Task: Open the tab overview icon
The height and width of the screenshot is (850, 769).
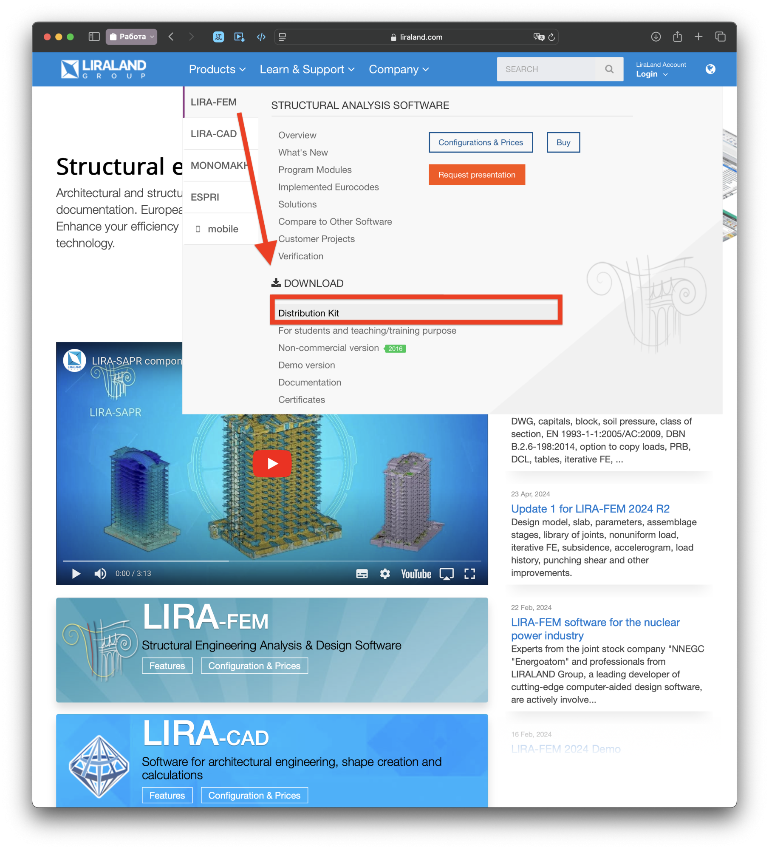Action: [x=720, y=37]
